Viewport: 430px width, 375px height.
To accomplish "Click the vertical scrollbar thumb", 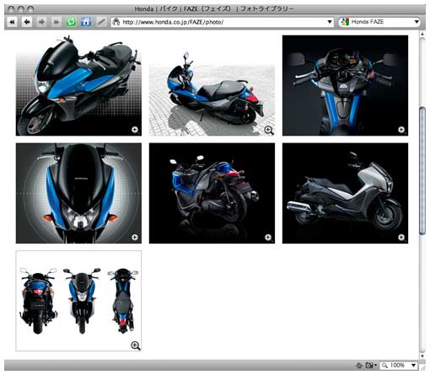I will pyautogui.click(x=422, y=171).
